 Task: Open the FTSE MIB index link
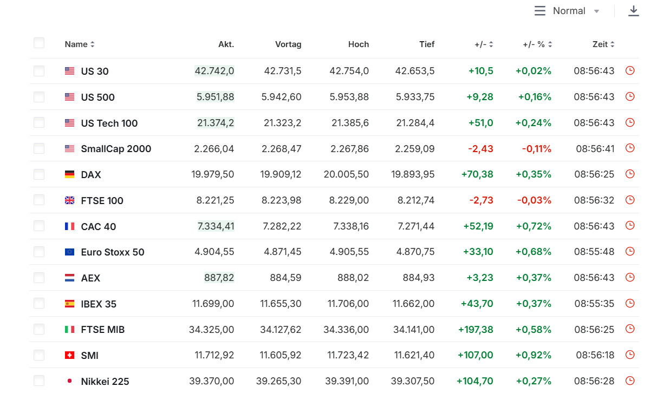click(x=103, y=330)
